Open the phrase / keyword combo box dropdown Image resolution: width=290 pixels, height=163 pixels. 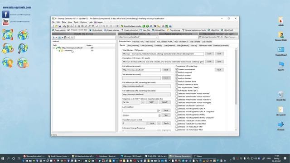[197, 37]
